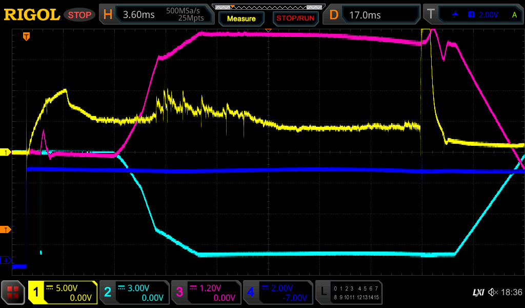Click the waveform memory position bar
The width and height of the screenshot is (525, 308).
268,7
